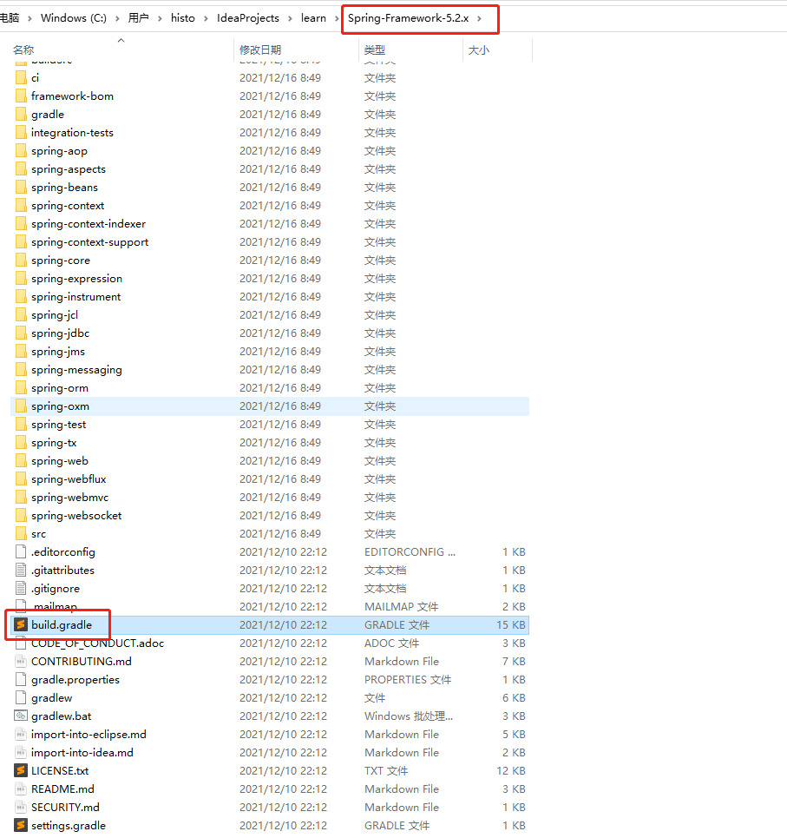Expand the breadcrumb chevron after learn
The image size is (787, 838).
tap(337, 18)
